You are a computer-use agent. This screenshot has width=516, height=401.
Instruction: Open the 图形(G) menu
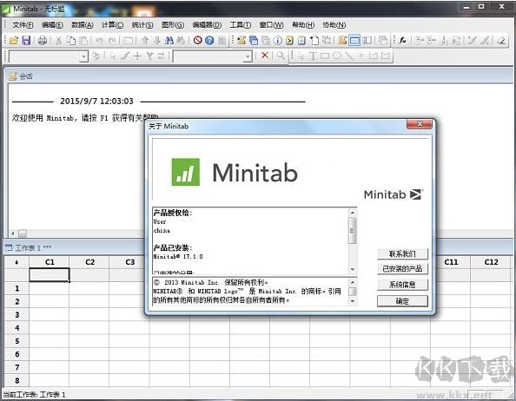tap(173, 25)
